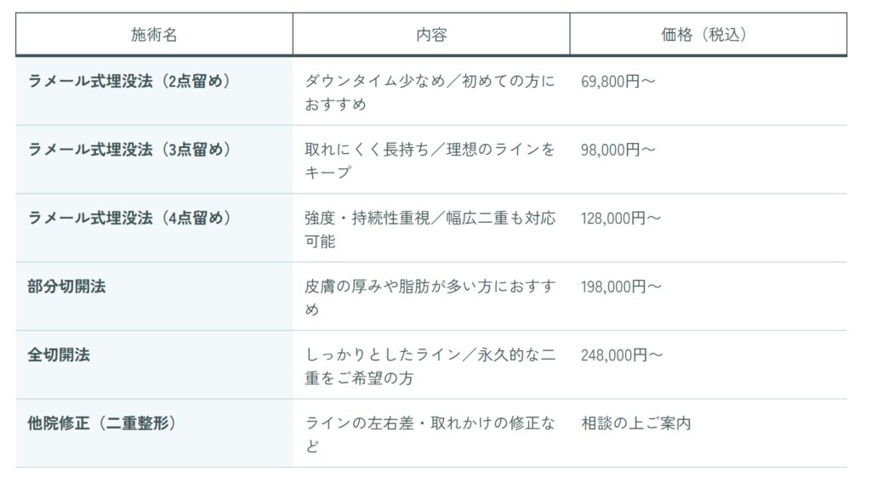Click description starting しっかりとしたライン
The height and width of the screenshot is (477, 871).
click(430, 366)
